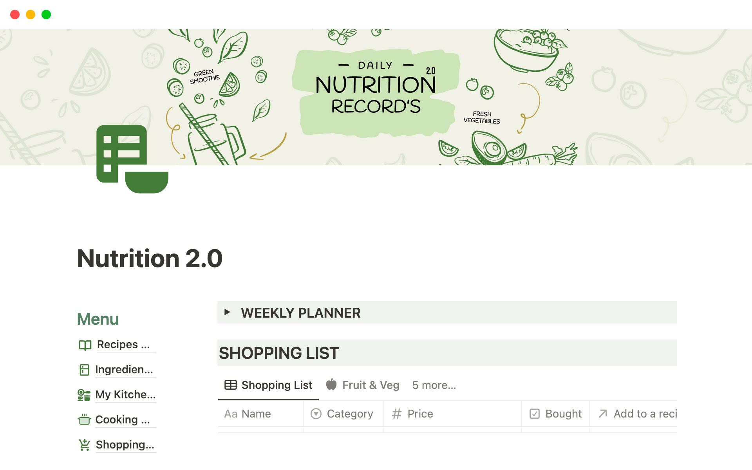Click the Bought checkbox column header
Image resolution: width=752 pixels, height=470 pixels.
555,414
